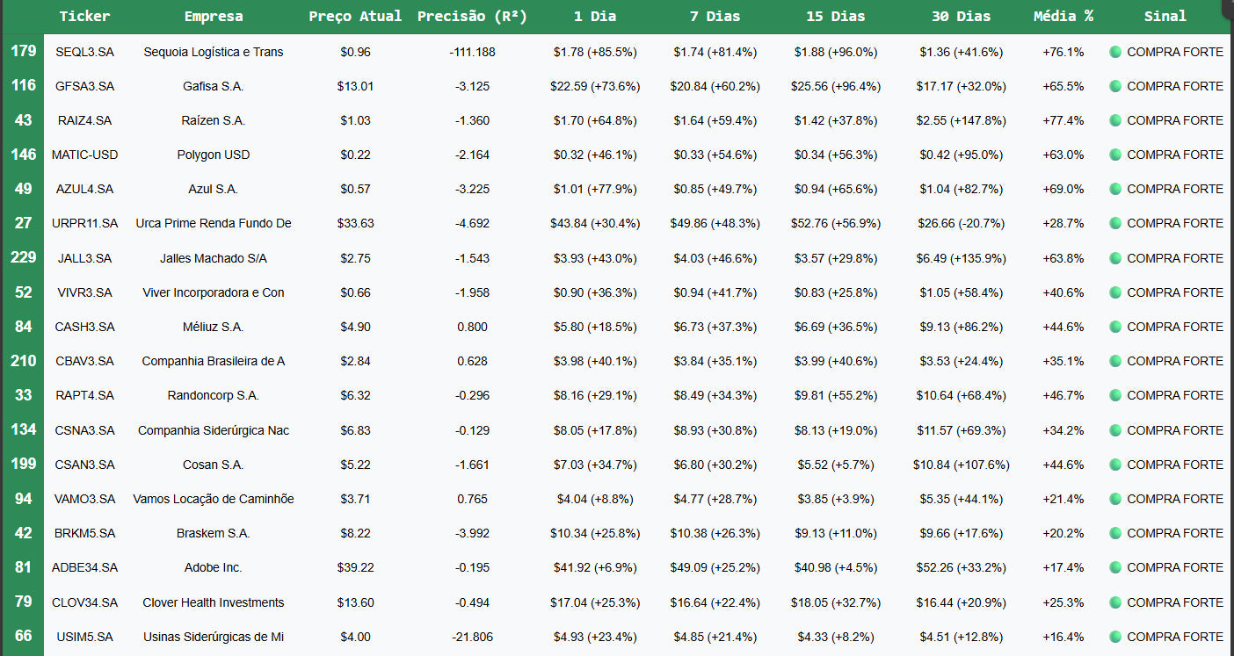
Task: Open the RAIZ4.SA ticker
Action: [84, 120]
